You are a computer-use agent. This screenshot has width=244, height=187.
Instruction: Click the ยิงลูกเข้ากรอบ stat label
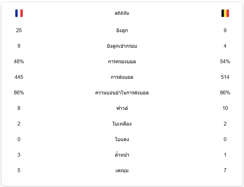[x=122, y=46]
